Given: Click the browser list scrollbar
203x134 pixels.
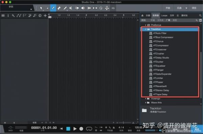Looking at the screenshot, I should [201, 75].
